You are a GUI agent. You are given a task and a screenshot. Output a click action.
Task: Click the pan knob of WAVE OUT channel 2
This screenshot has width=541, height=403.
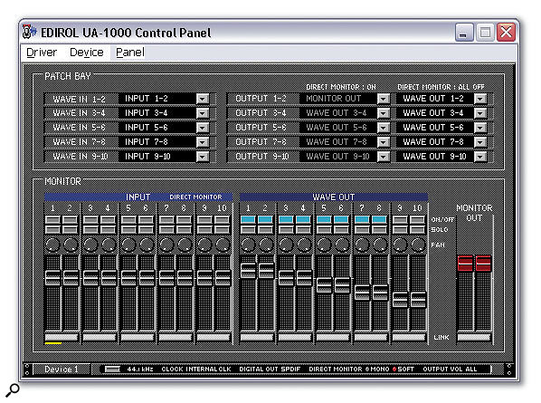[x=266, y=245]
